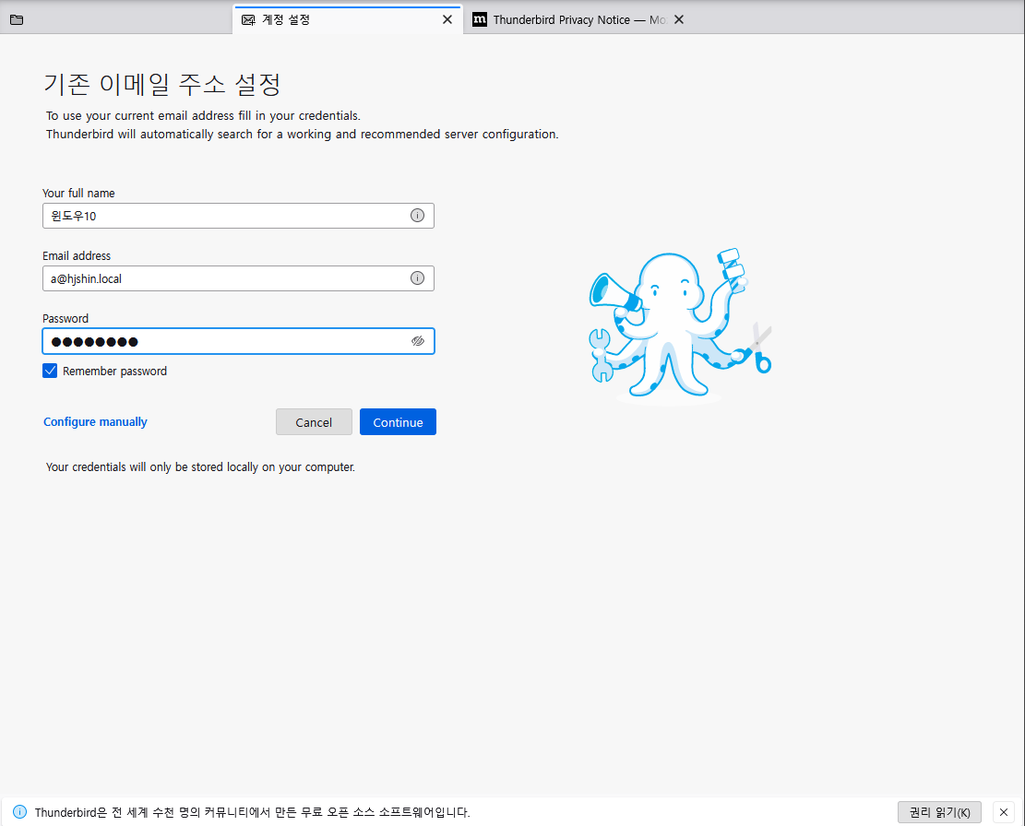Click the Continue button

(398, 422)
